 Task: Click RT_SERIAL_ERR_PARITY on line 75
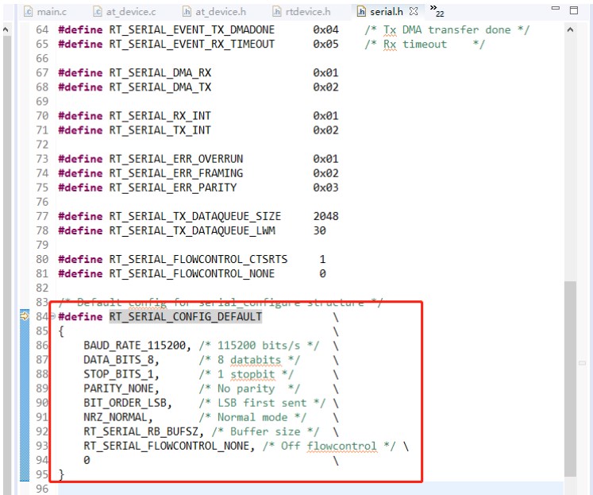(x=173, y=188)
